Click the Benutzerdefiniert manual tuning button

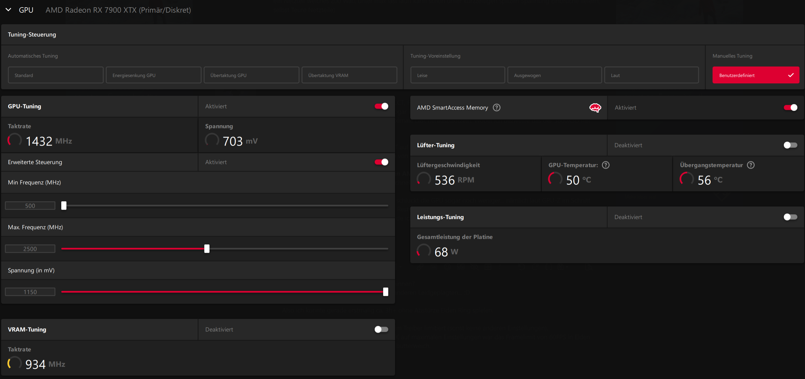[x=756, y=75]
